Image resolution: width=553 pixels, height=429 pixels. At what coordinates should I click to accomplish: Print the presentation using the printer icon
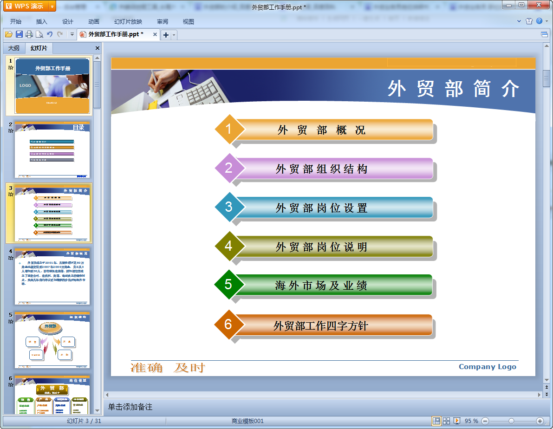(29, 34)
